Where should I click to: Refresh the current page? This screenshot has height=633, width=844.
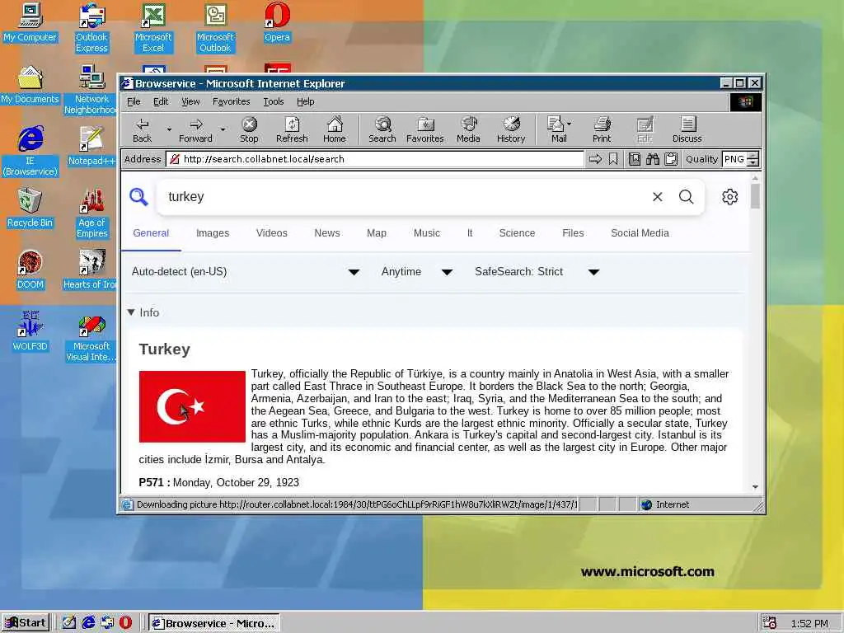[x=292, y=130]
